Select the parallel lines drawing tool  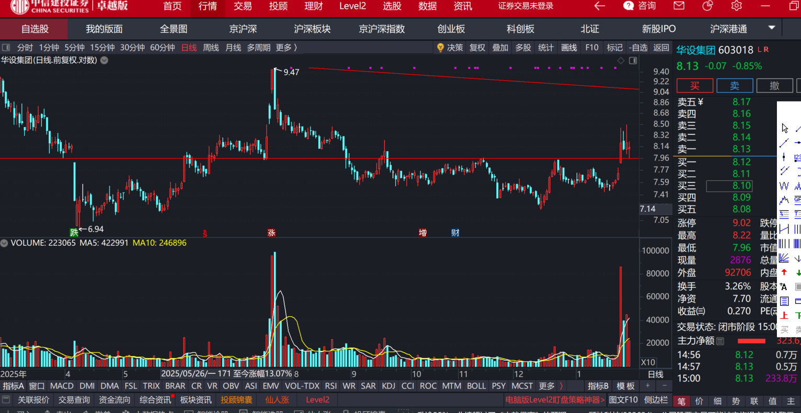point(784,171)
